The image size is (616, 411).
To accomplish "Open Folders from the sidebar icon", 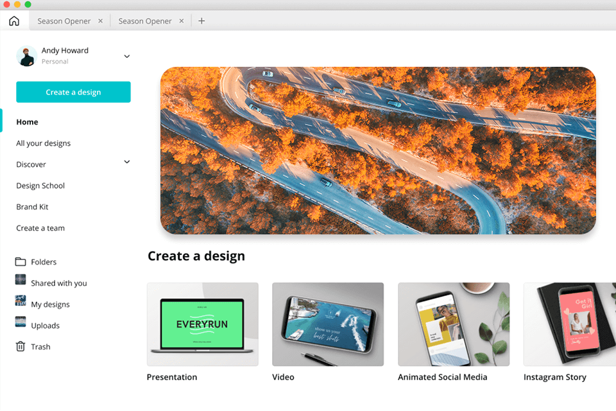I will coord(21,261).
